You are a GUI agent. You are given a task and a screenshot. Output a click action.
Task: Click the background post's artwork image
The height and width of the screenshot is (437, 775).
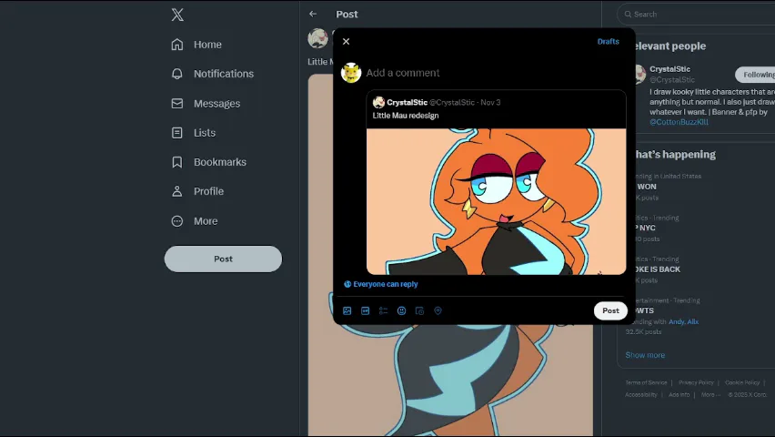(450, 380)
